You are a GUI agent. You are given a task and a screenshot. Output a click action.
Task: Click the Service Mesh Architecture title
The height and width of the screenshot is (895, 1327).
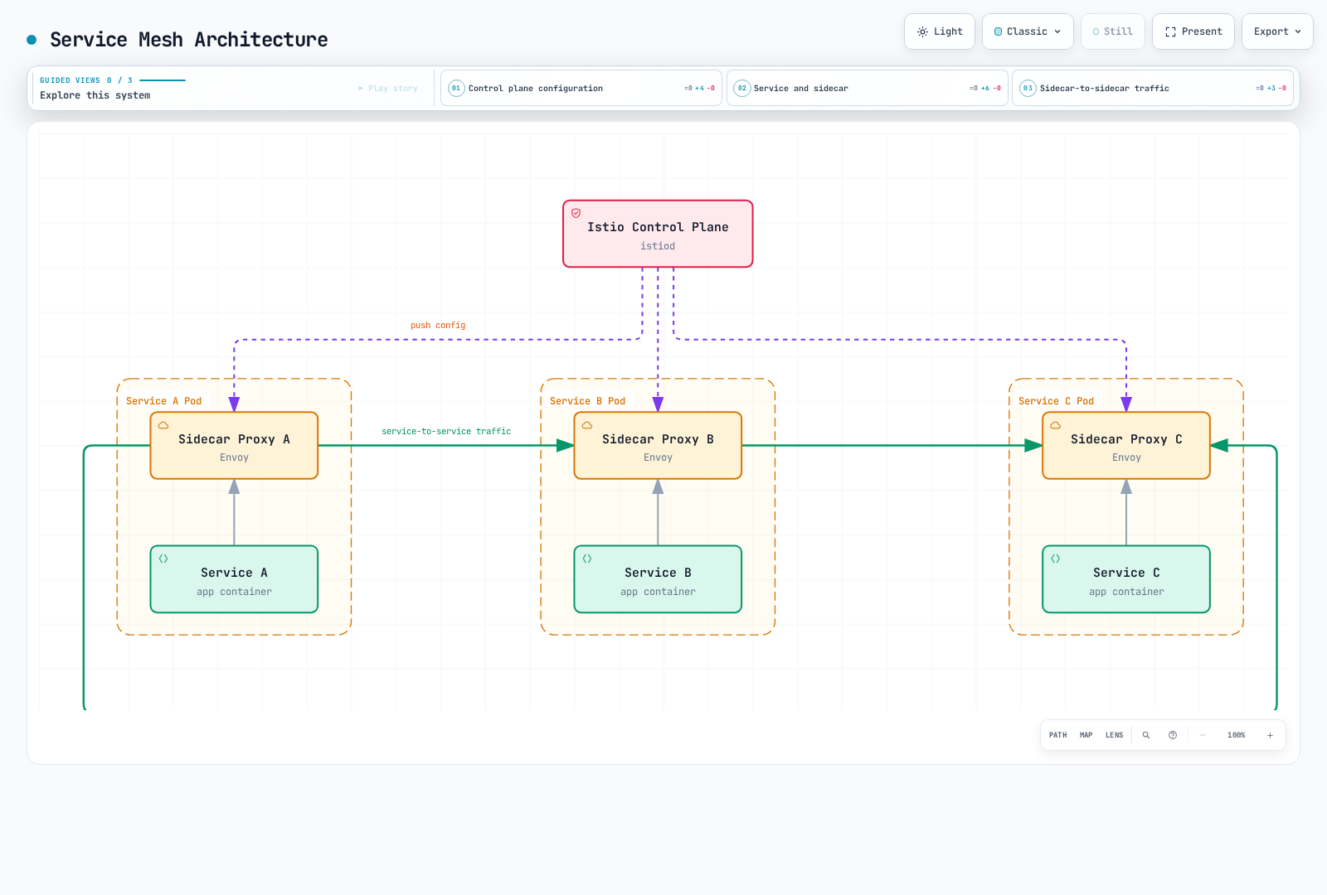189,40
